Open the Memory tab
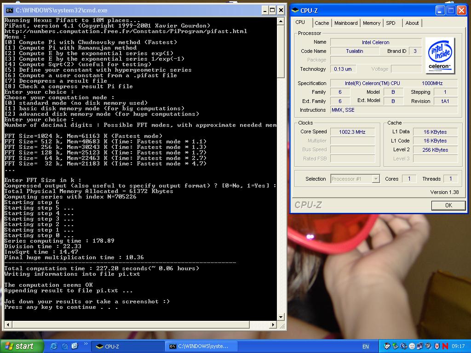 click(371, 23)
